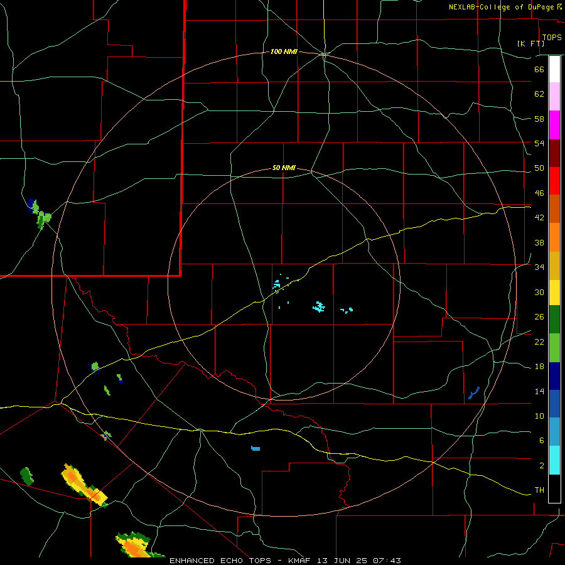Click the mustard gold legend swatch

[554, 266]
